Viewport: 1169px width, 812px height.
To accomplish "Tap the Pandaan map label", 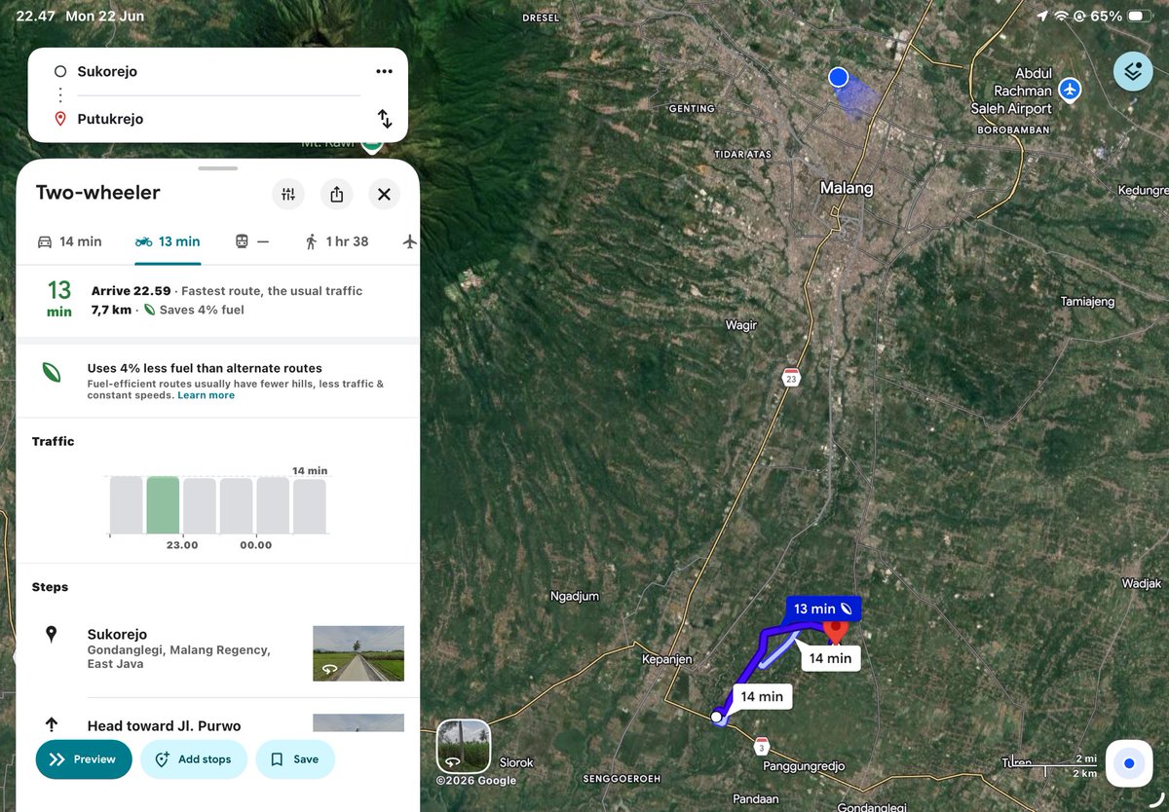I will point(757,798).
